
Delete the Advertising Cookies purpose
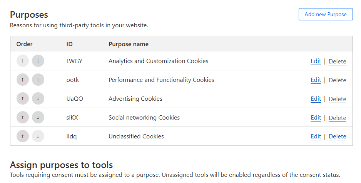point(337,99)
